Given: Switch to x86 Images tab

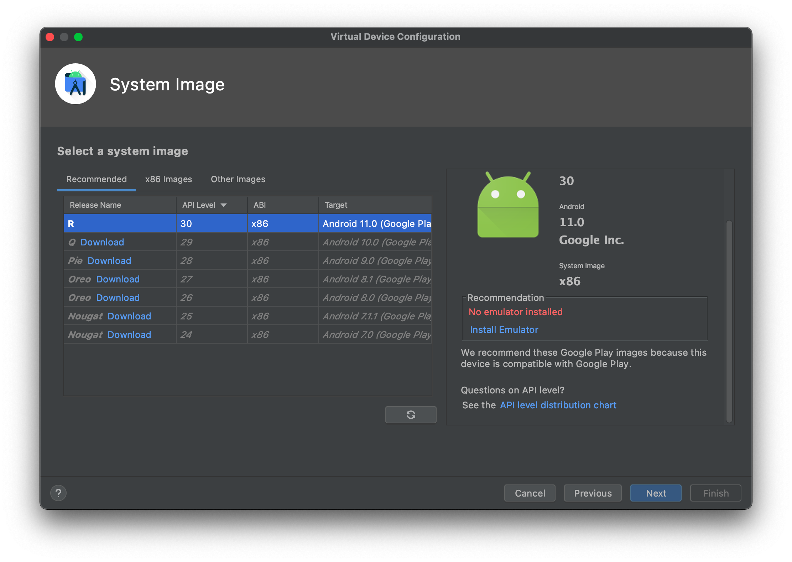Looking at the screenshot, I should click(x=168, y=179).
